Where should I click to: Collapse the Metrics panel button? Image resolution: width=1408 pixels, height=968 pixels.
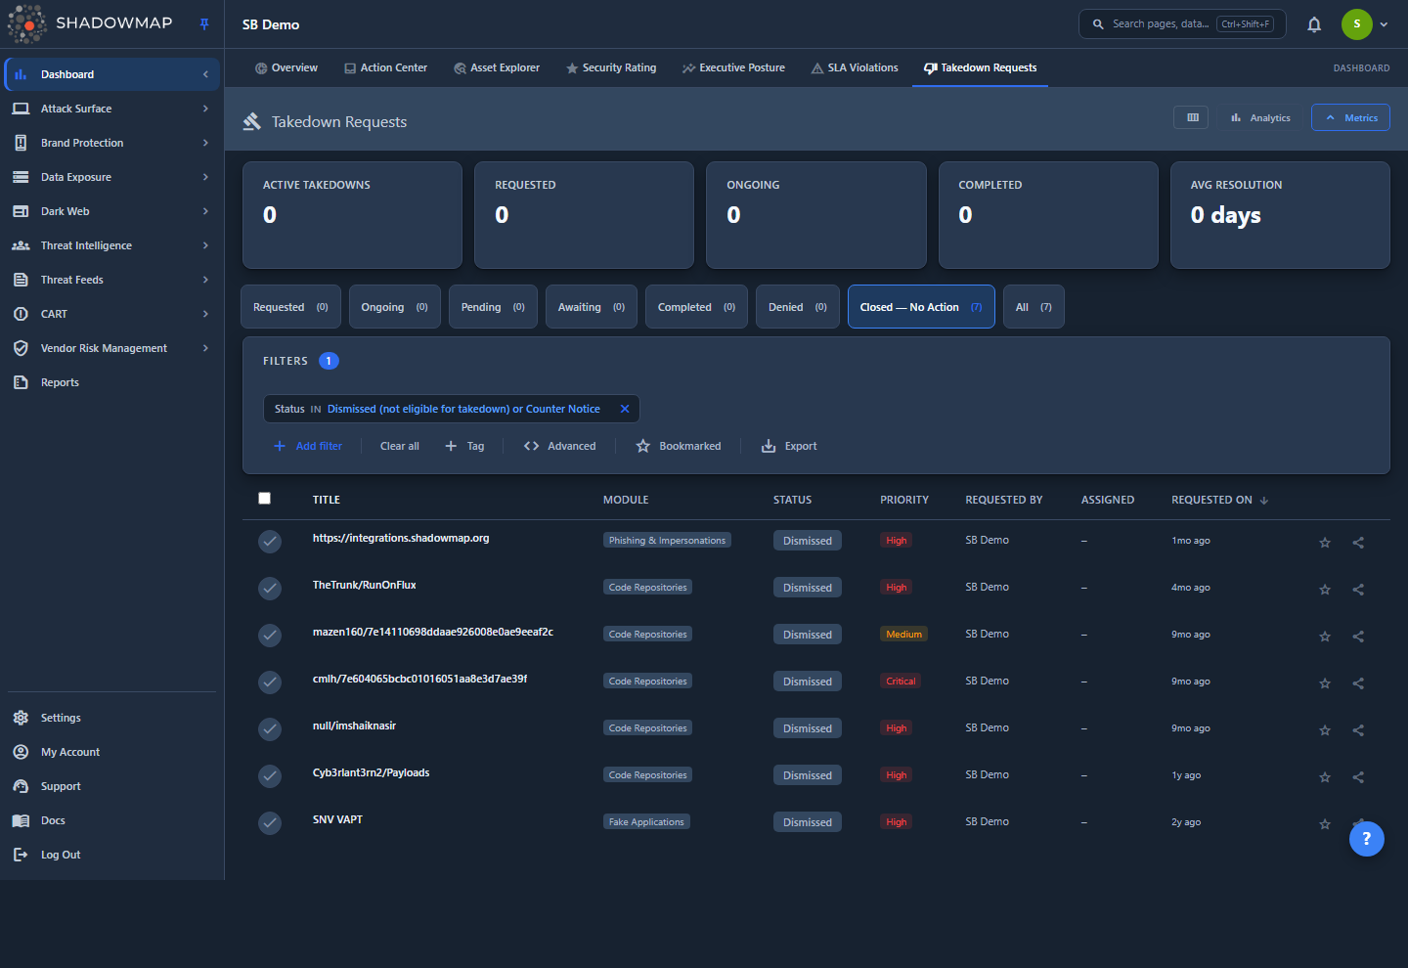[1350, 117]
